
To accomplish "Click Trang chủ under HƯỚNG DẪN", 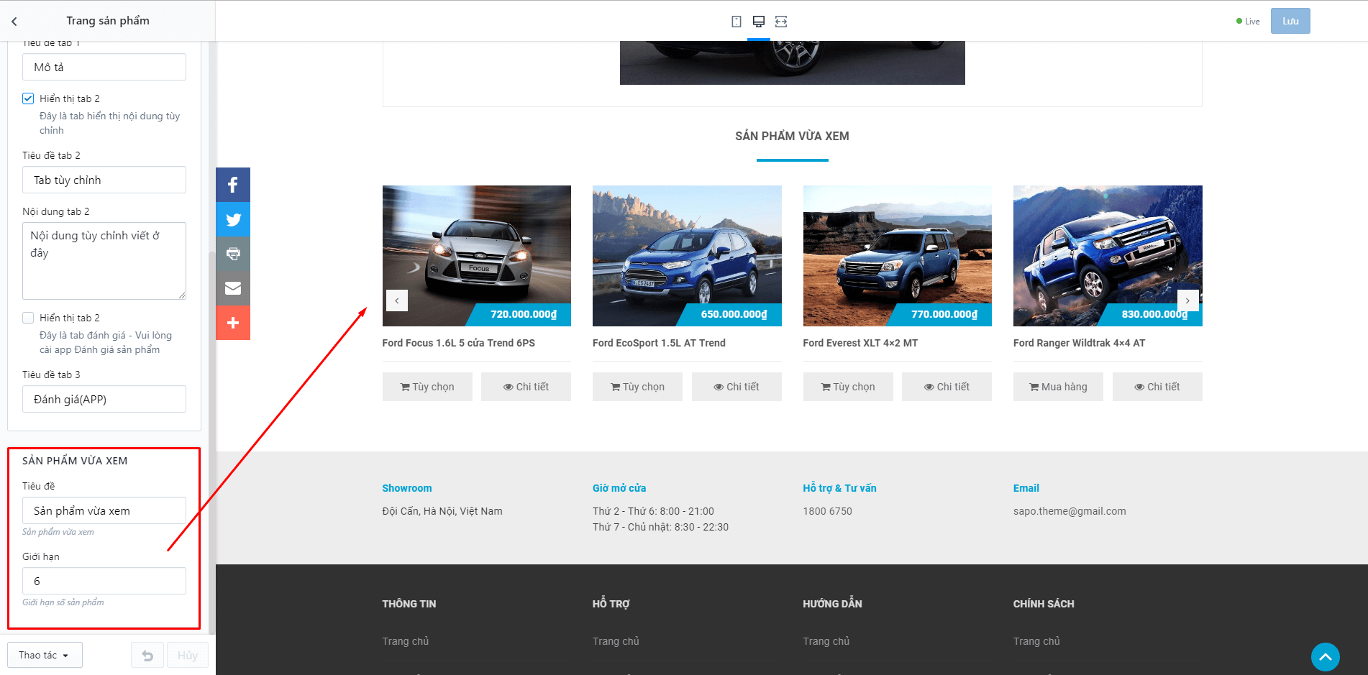I will pyautogui.click(x=826, y=641).
